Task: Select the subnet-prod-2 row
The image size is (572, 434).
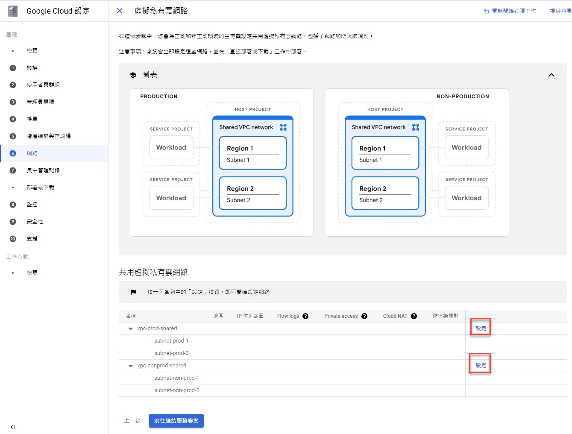Action: click(x=343, y=353)
